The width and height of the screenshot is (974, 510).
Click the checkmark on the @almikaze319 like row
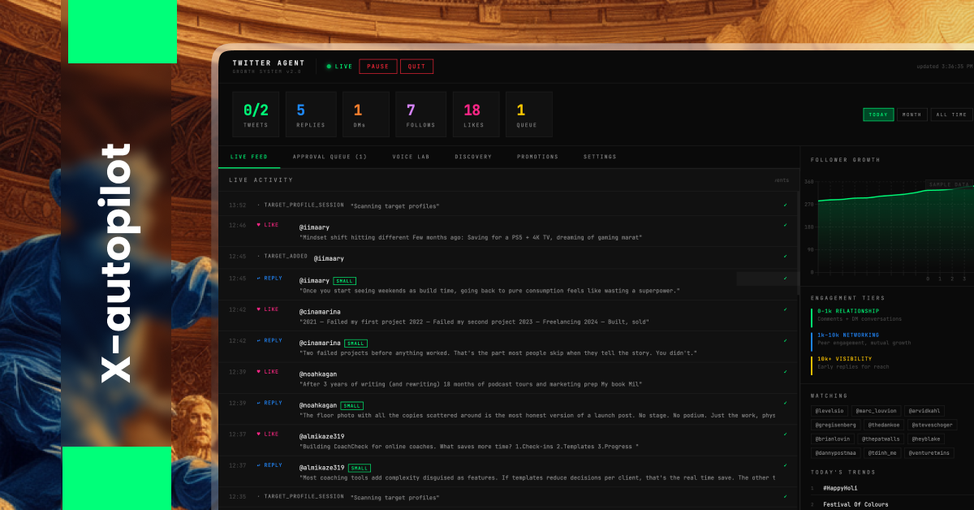(785, 434)
